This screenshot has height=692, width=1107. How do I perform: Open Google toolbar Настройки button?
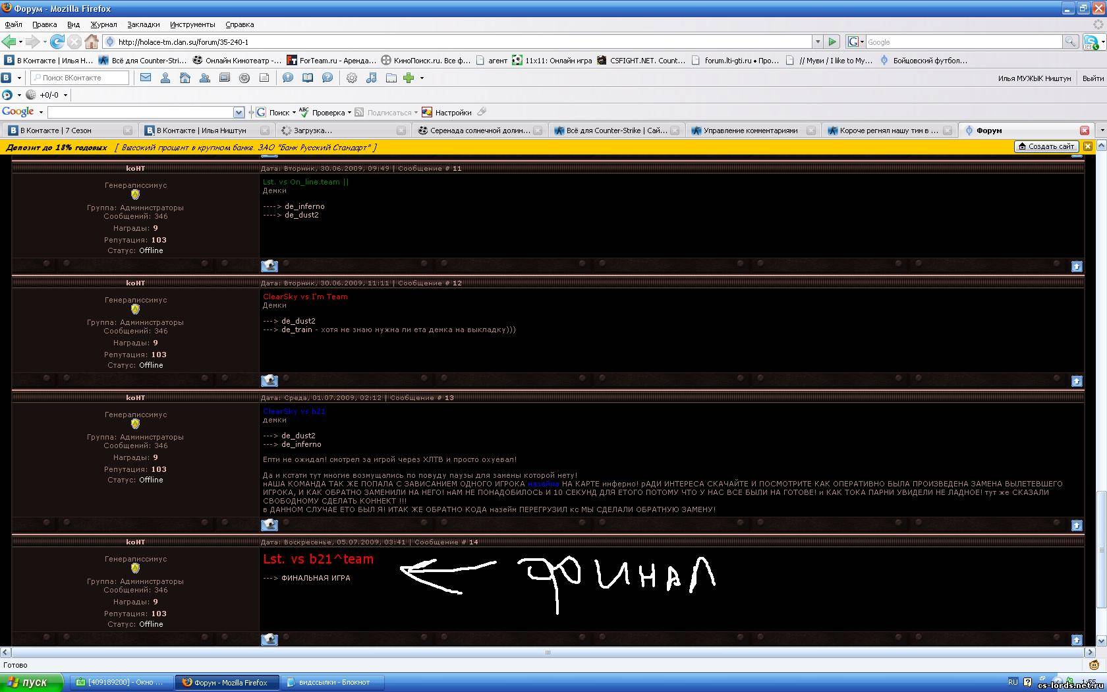[447, 113]
